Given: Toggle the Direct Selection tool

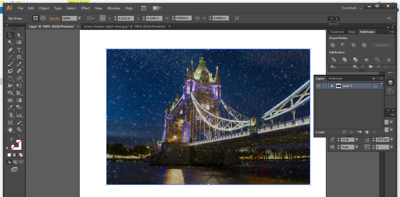Looking at the screenshot, I should pyautogui.click(x=19, y=35).
